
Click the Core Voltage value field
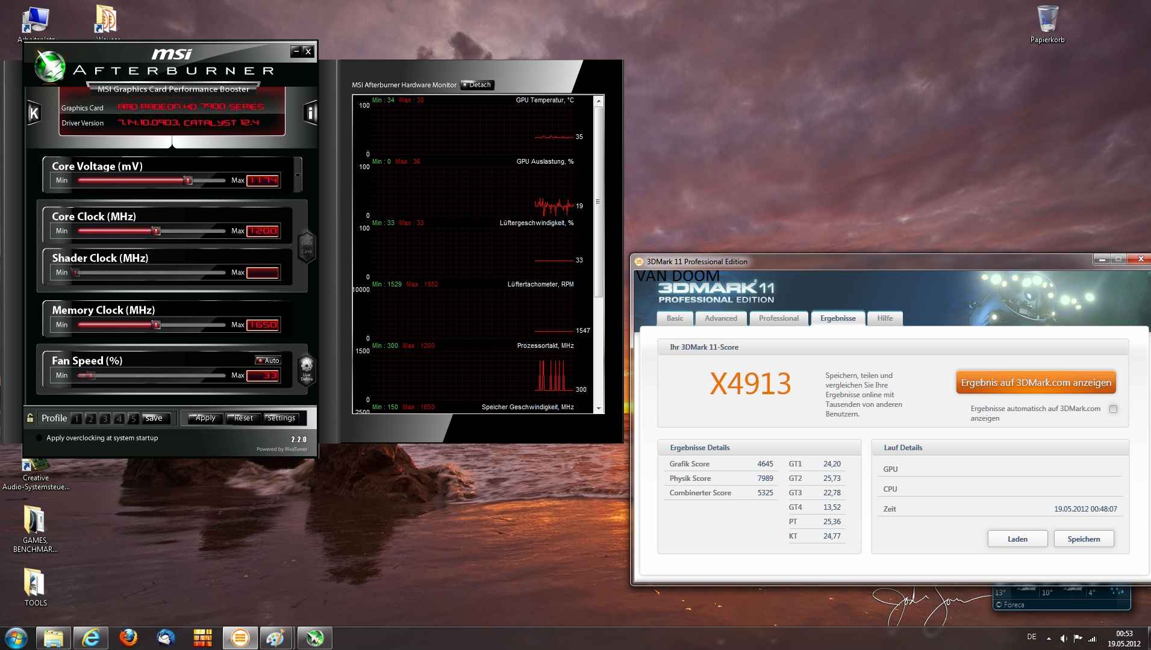[263, 180]
